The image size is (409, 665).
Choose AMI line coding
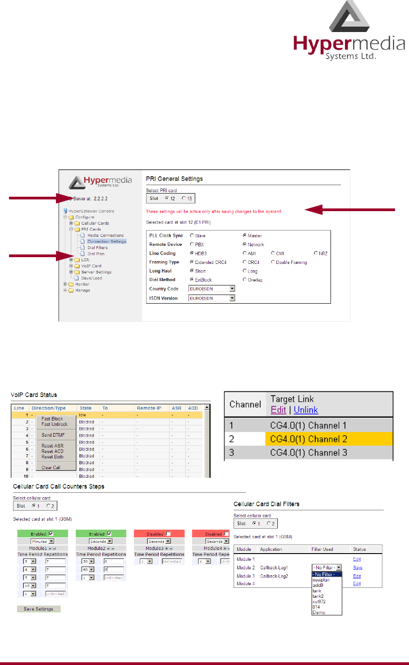(245, 254)
